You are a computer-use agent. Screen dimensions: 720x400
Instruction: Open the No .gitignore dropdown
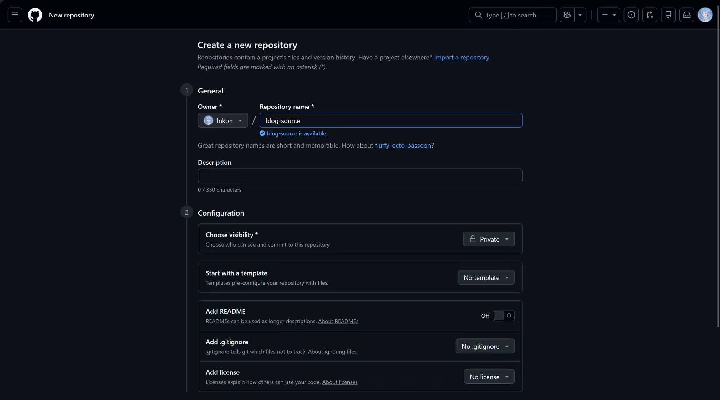[x=485, y=346]
